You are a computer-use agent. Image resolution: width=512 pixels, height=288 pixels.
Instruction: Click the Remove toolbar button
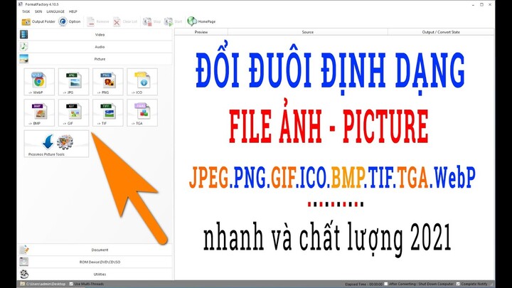pos(97,21)
